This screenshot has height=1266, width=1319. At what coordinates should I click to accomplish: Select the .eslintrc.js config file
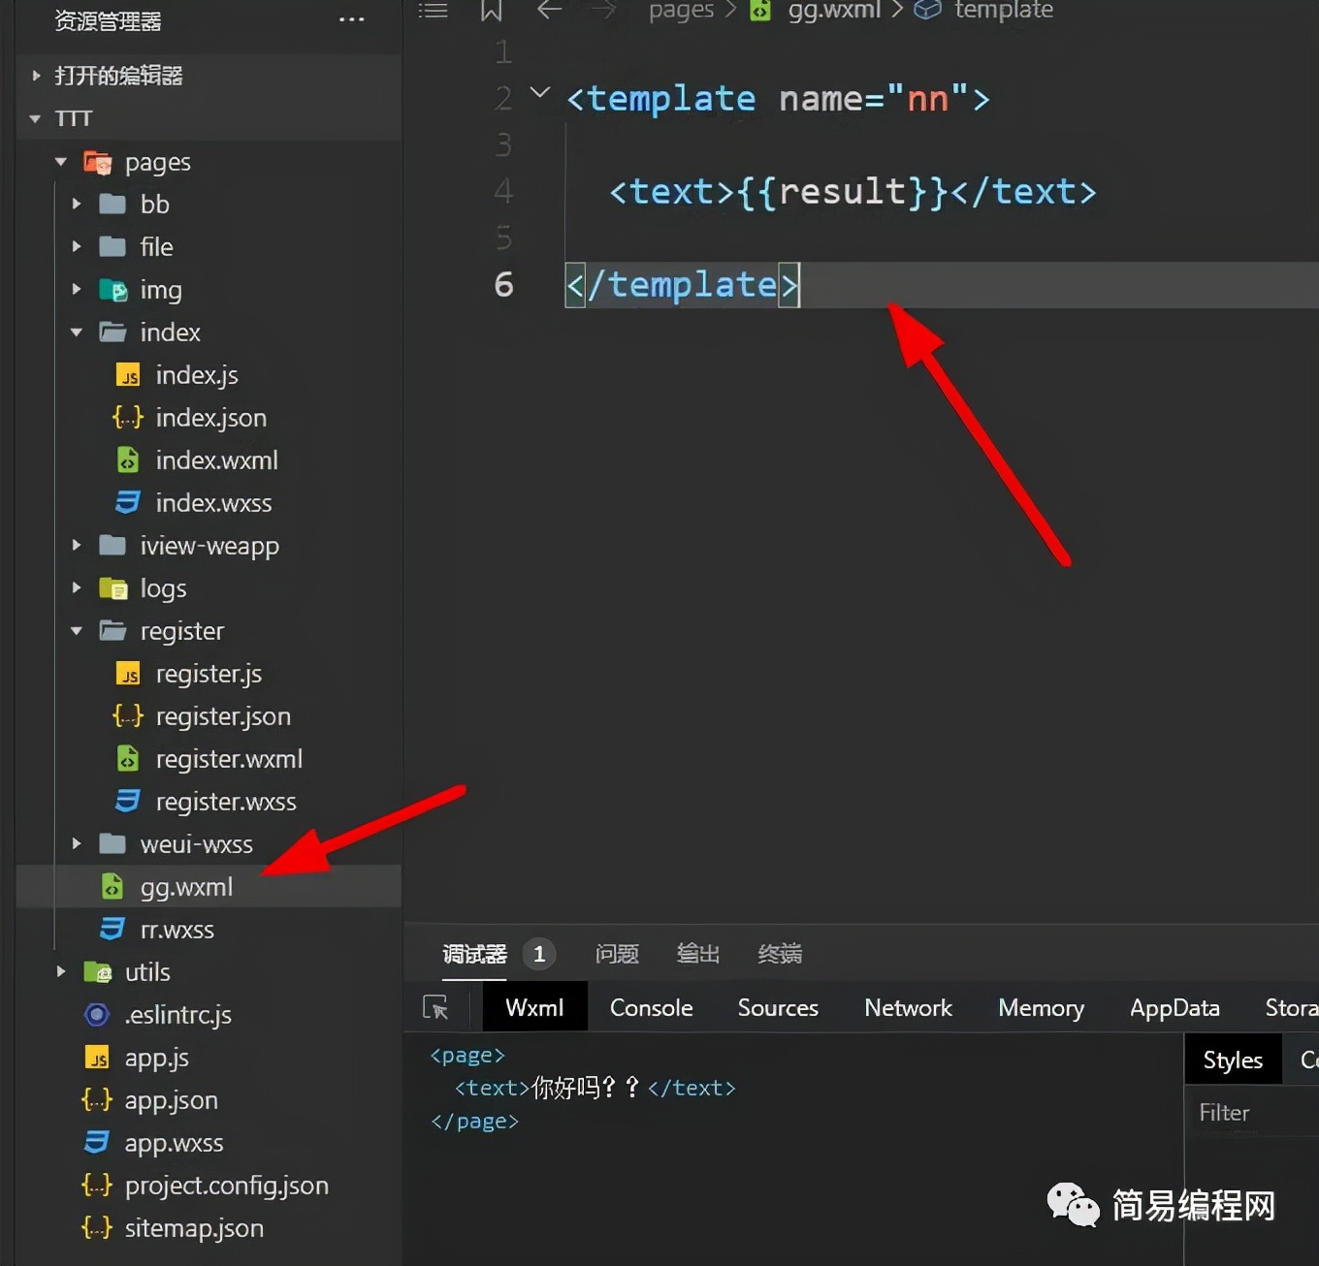pyautogui.click(x=177, y=1015)
